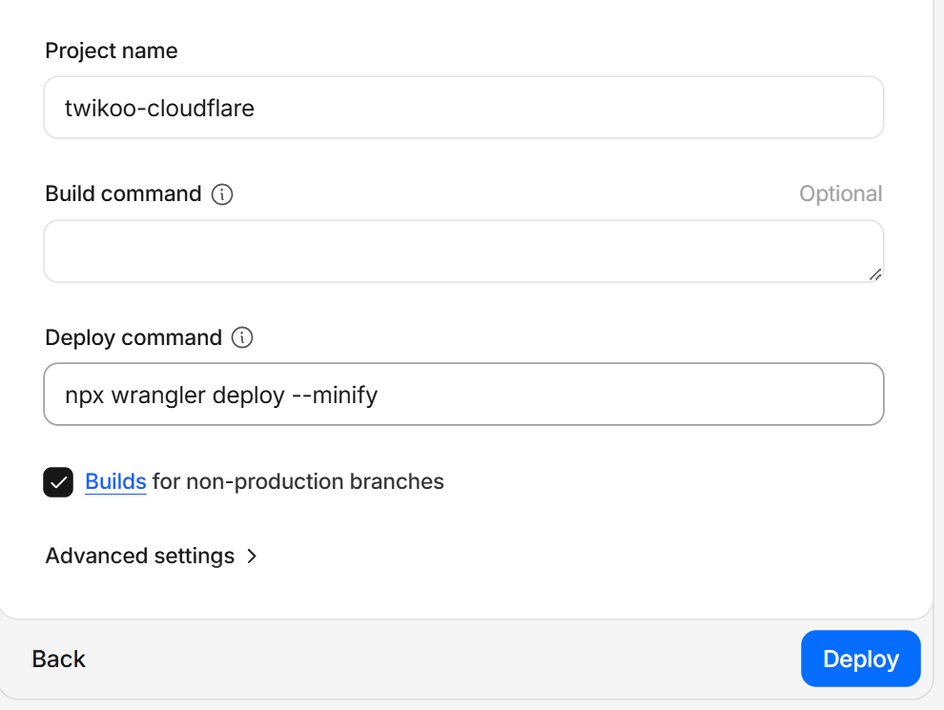Screen dimensions: 944x710
Task: Go back using the Back button
Action: point(59,659)
